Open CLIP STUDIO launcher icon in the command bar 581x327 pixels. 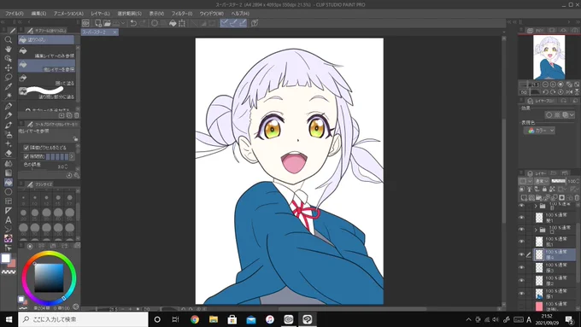coord(85,23)
